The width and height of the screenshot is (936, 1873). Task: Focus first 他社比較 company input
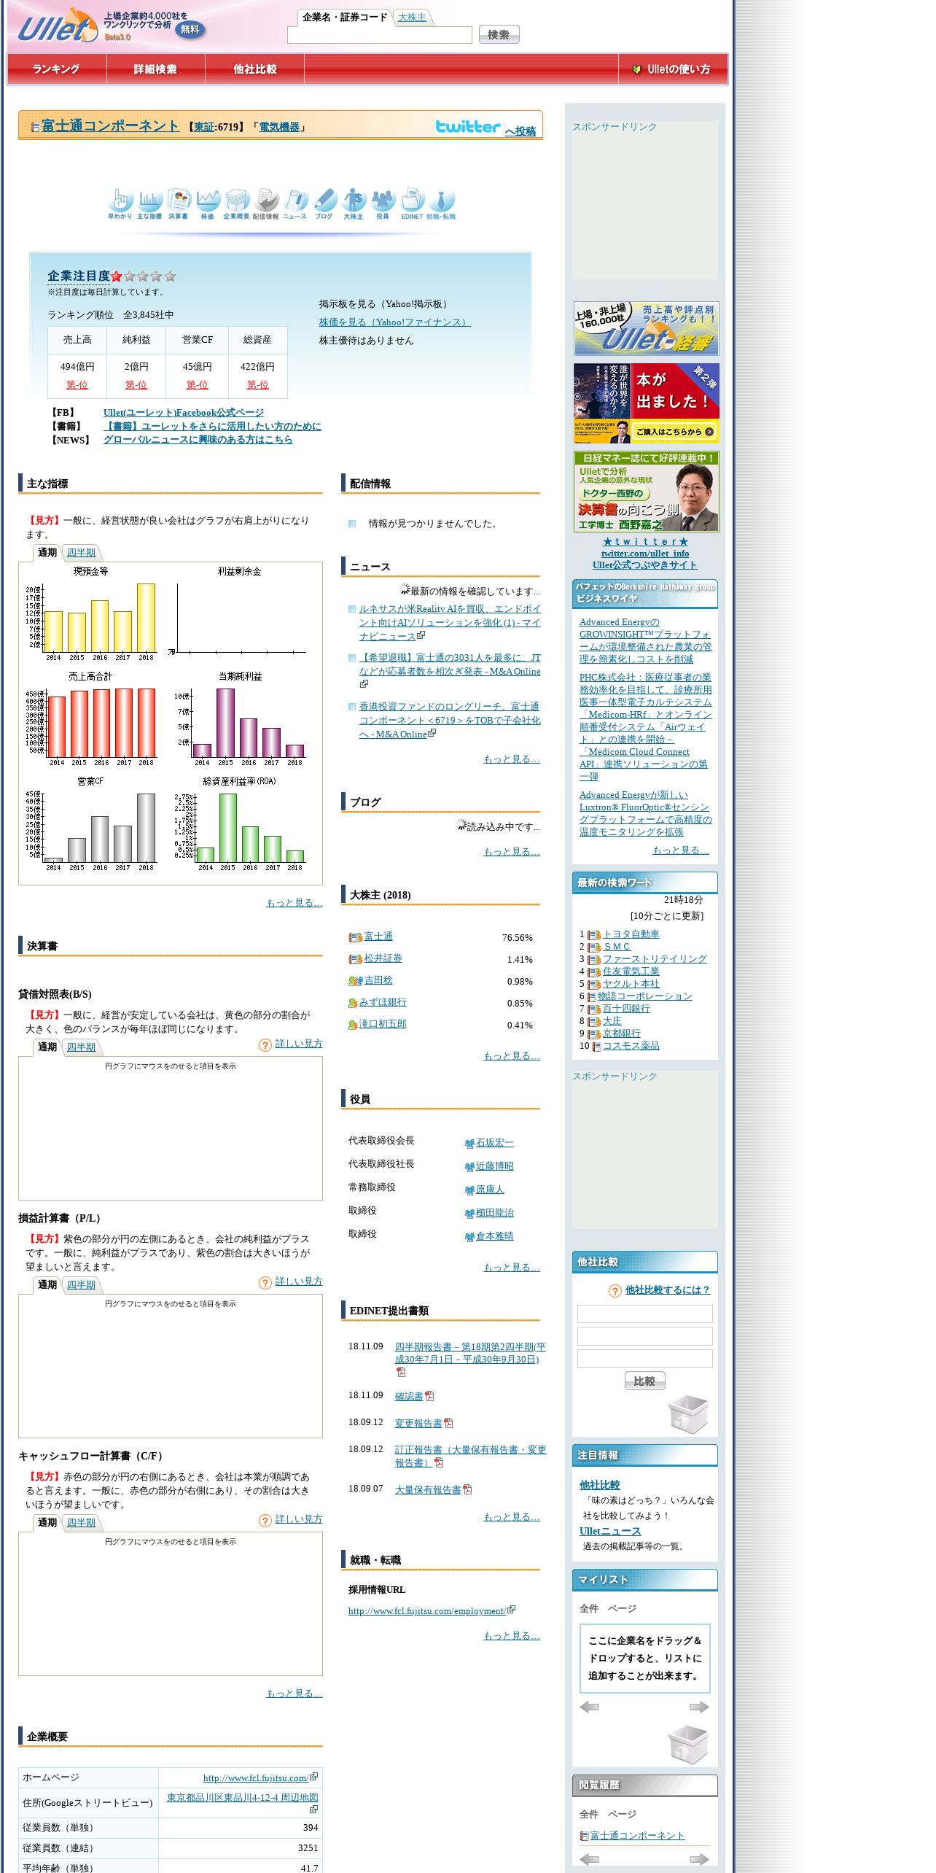(x=644, y=1314)
